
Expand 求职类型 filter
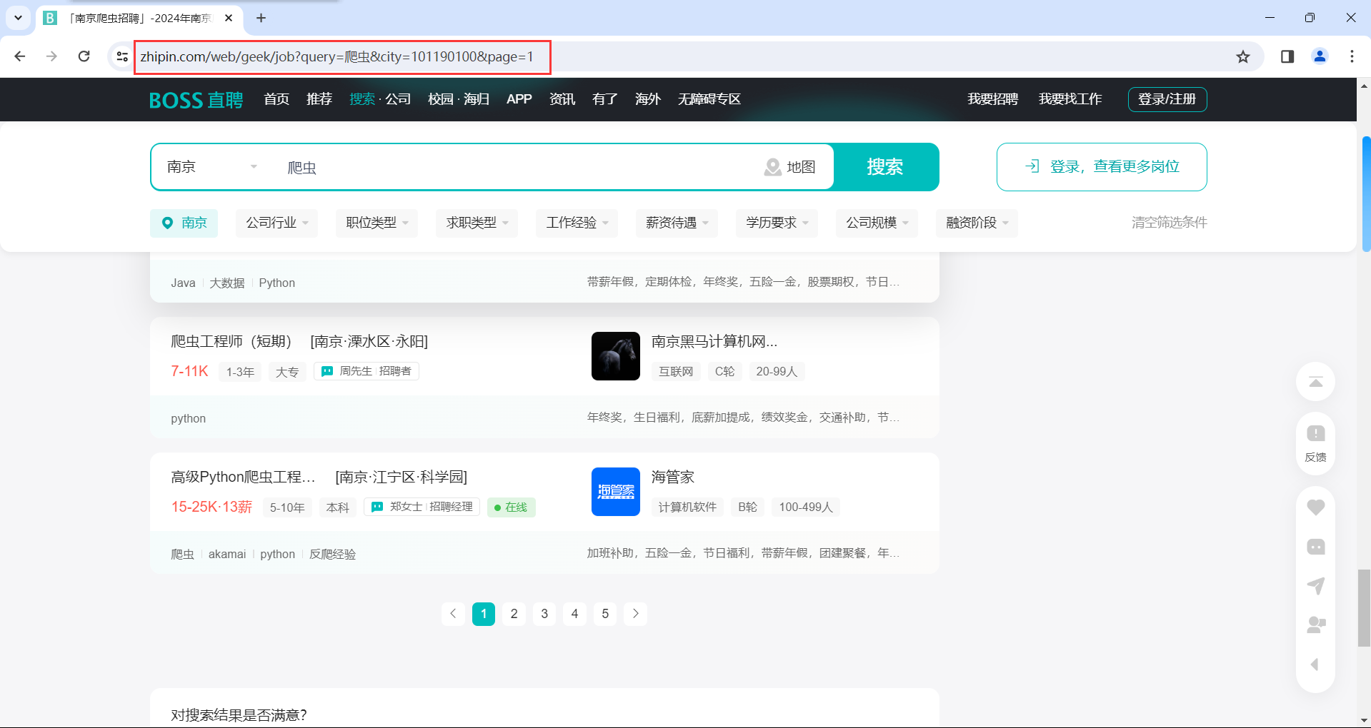(477, 223)
